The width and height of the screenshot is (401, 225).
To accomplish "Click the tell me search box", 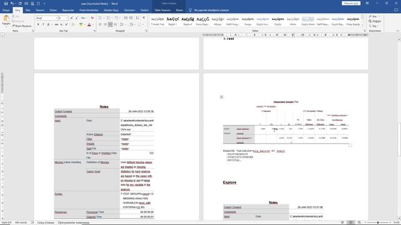I will (x=212, y=10).
